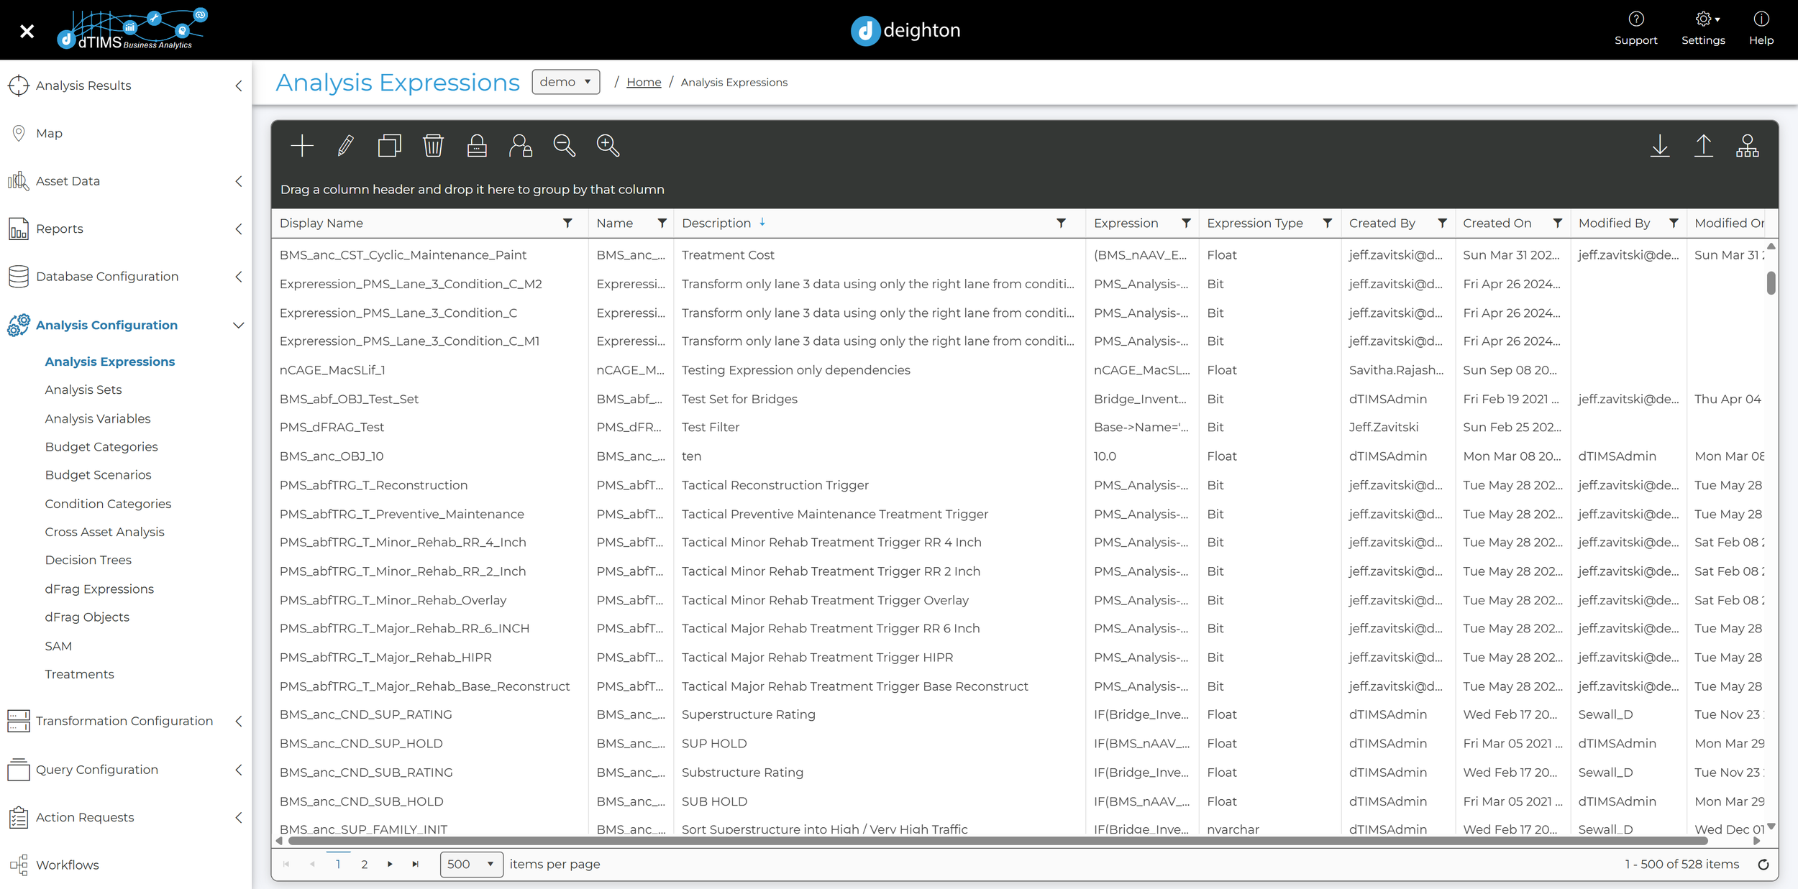Click the add new expression plus icon
1798x889 pixels.
[x=302, y=146]
